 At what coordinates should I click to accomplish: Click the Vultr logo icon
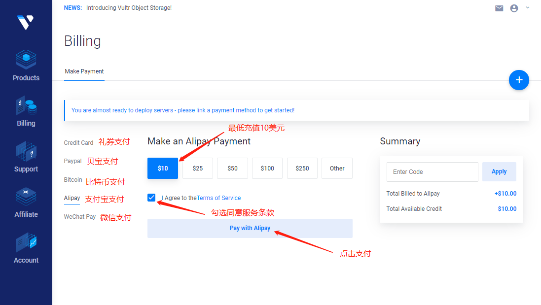[x=25, y=22]
